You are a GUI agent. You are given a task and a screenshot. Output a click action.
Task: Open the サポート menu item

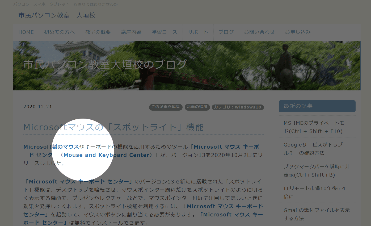coord(198,32)
